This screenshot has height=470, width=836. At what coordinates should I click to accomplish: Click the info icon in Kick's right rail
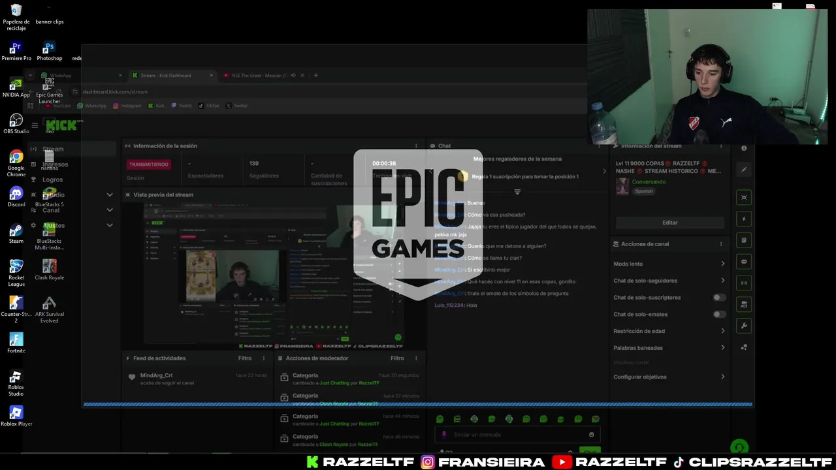tap(744, 148)
